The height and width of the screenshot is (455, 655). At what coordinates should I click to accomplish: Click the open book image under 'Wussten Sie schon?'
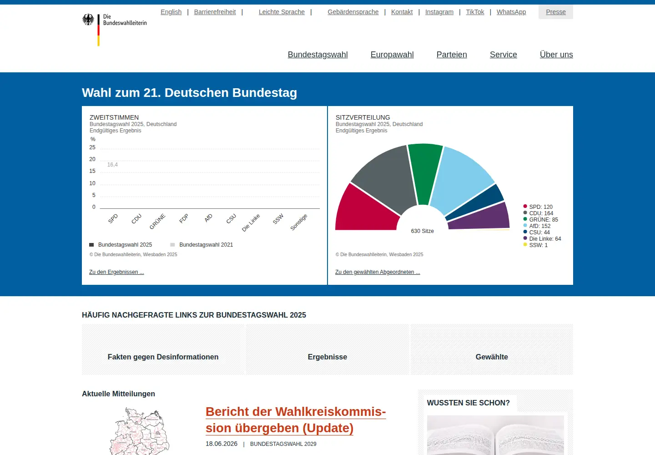tap(495, 435)
